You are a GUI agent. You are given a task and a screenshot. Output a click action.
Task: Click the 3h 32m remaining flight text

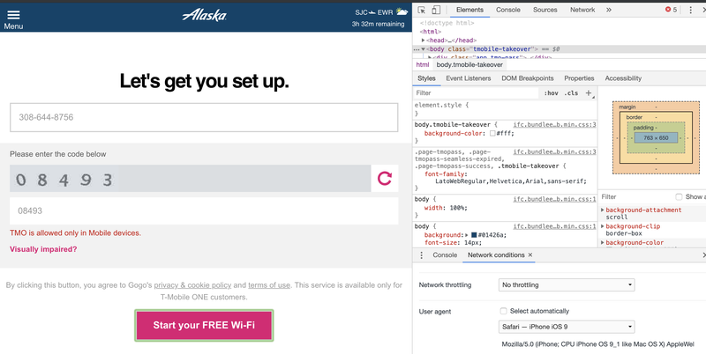click(379, 25)
